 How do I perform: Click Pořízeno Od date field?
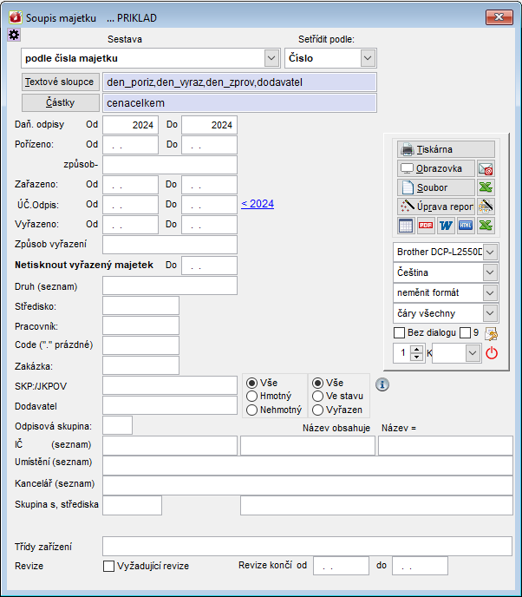(130, 145)
